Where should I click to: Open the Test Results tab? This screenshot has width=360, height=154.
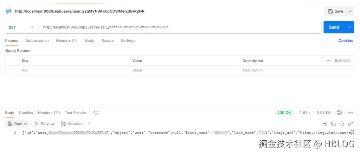[x=75, y=113]
